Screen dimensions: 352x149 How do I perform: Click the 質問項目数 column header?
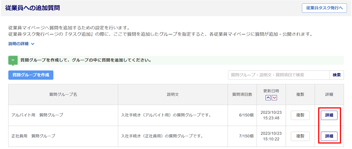[242, 94]
